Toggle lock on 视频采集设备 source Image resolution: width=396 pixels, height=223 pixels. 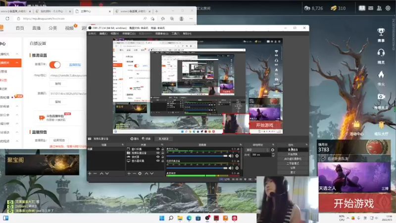[162, 153]
